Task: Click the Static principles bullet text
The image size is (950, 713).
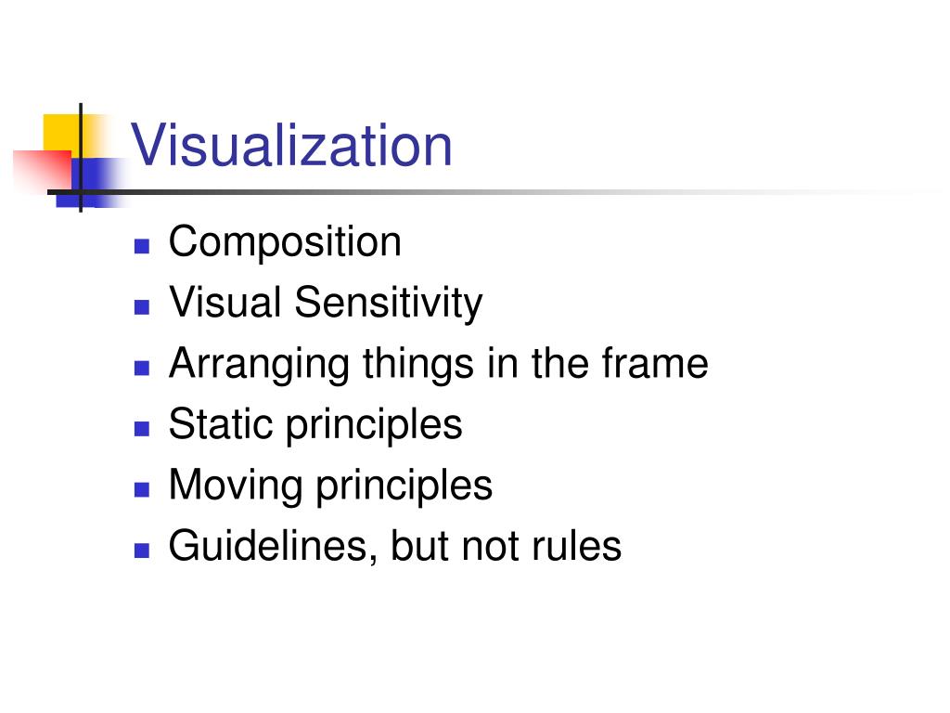Action: (x=315, y=424)
